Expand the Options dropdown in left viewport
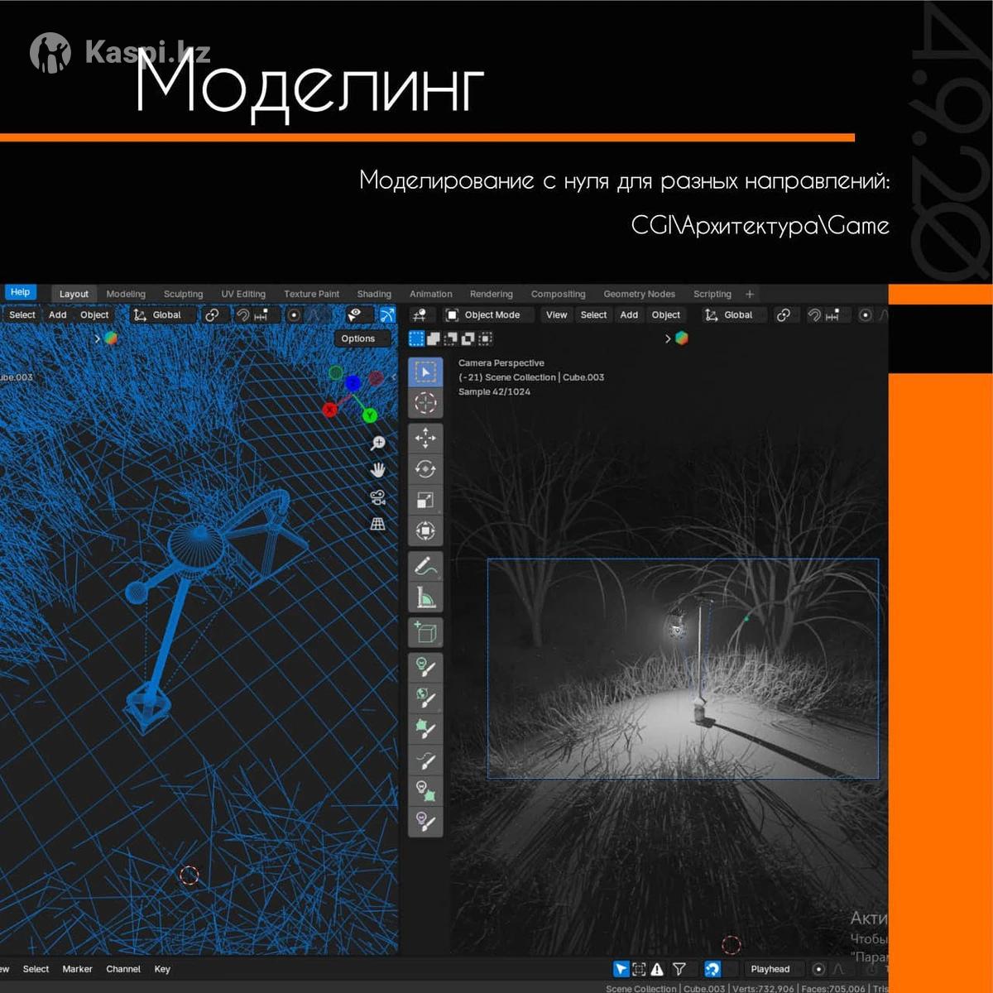 [x=358, y=338]
